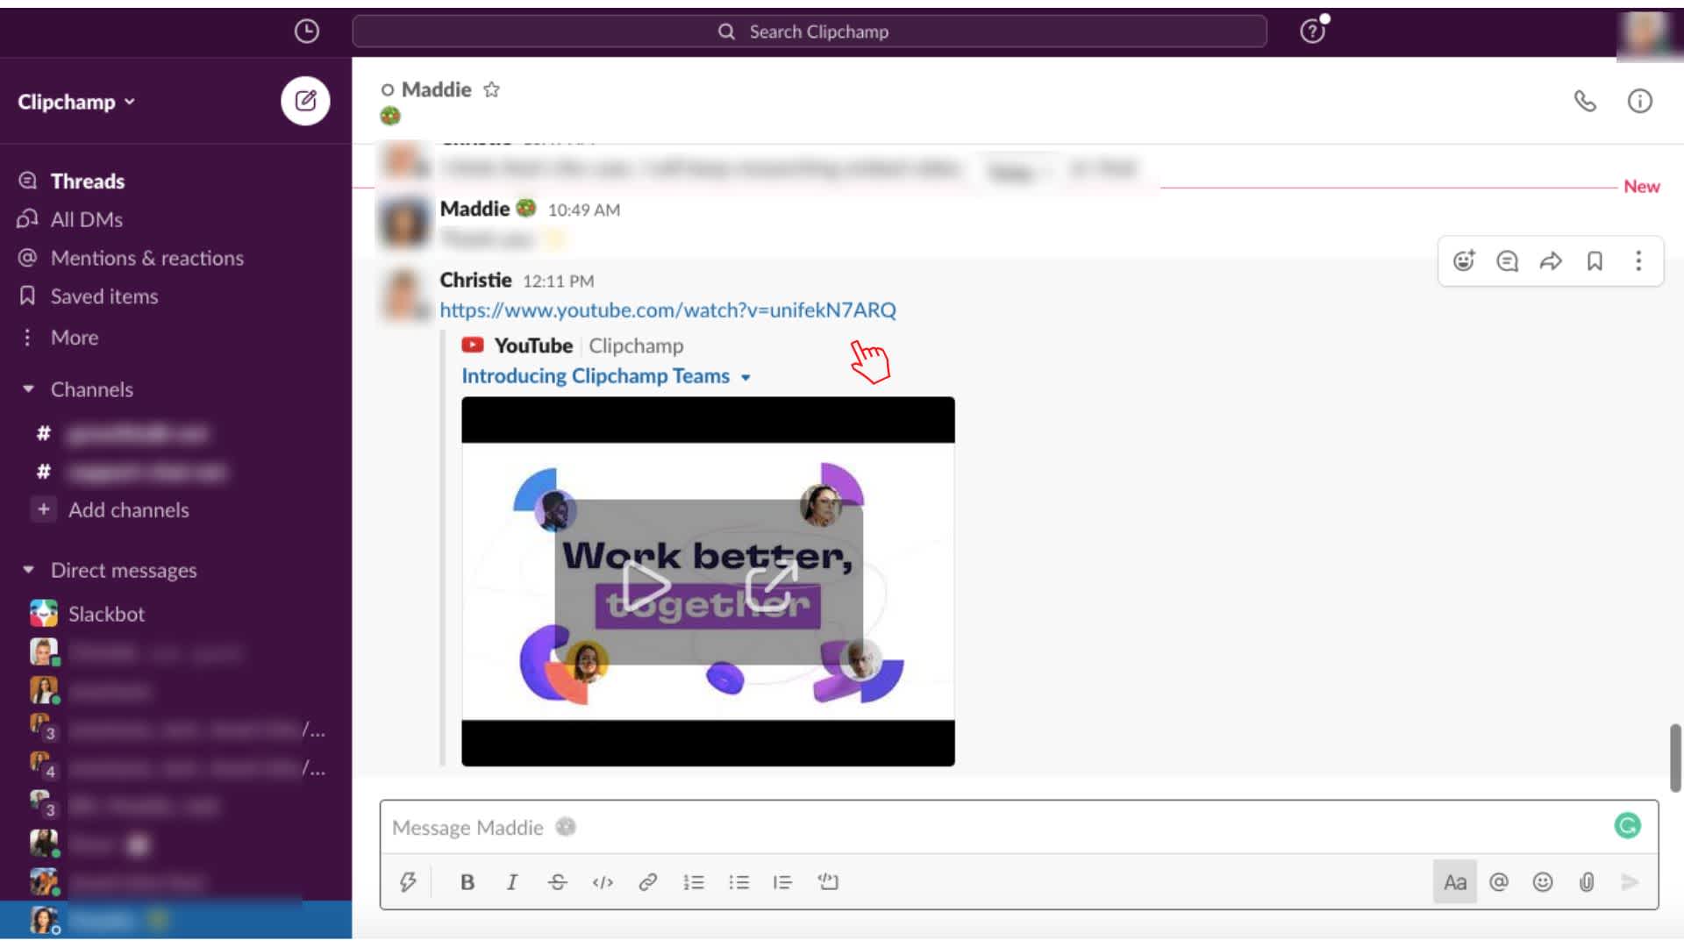Collapse the Channels section

point(28,388)
